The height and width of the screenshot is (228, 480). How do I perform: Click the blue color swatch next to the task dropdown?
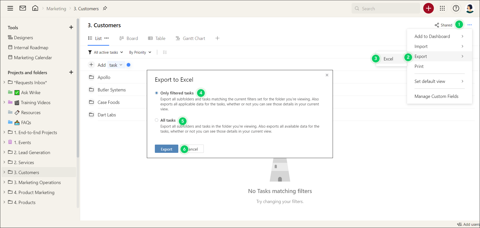[x=129, y=65]
